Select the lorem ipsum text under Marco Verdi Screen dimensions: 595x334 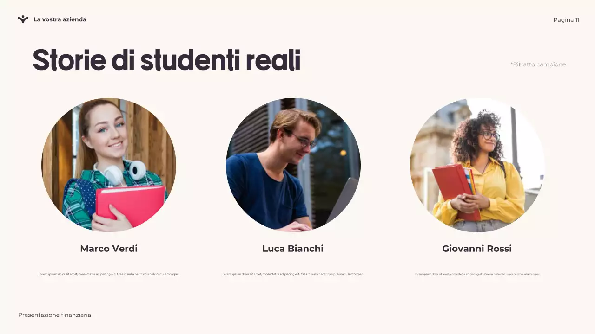coord(109,274)
